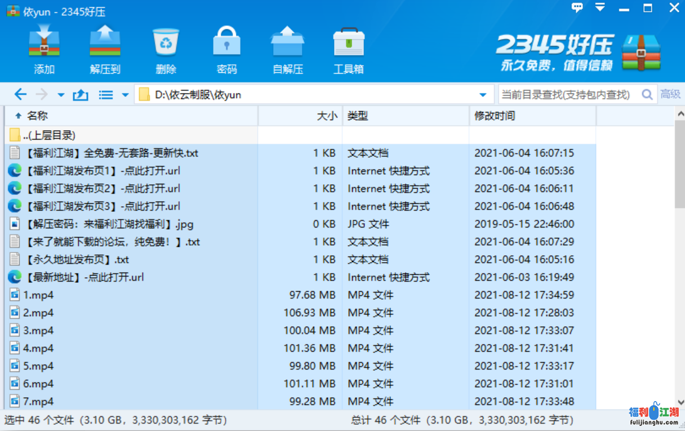Screen dimensions: 685x431
Task: Click the go up one folder icon
Action: [x=81, y=95]
